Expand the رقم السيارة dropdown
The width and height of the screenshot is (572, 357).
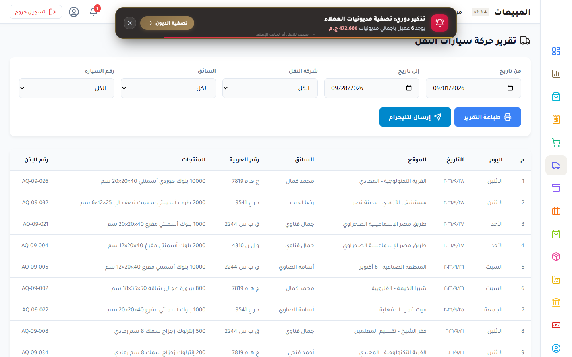67,88
